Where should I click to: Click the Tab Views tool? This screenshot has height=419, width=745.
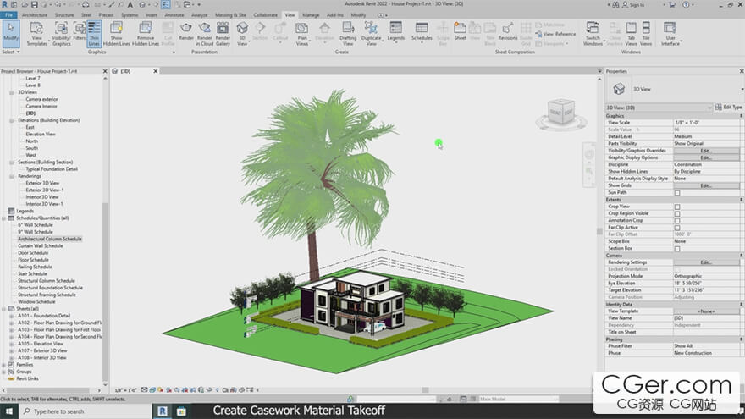coord(631,33)
